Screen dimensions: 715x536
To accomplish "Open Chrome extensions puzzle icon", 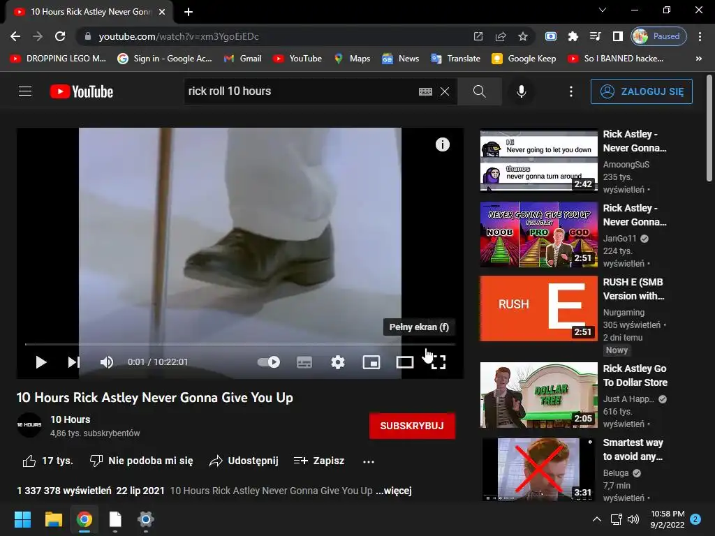I will (x=573, y=36).
